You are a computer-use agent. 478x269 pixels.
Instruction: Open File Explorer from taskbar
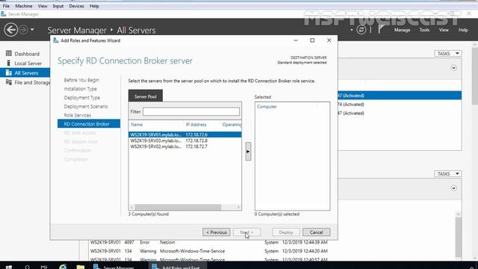81,267
